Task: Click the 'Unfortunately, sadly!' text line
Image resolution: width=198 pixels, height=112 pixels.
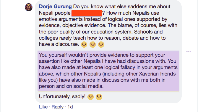Action: (62, 96)
